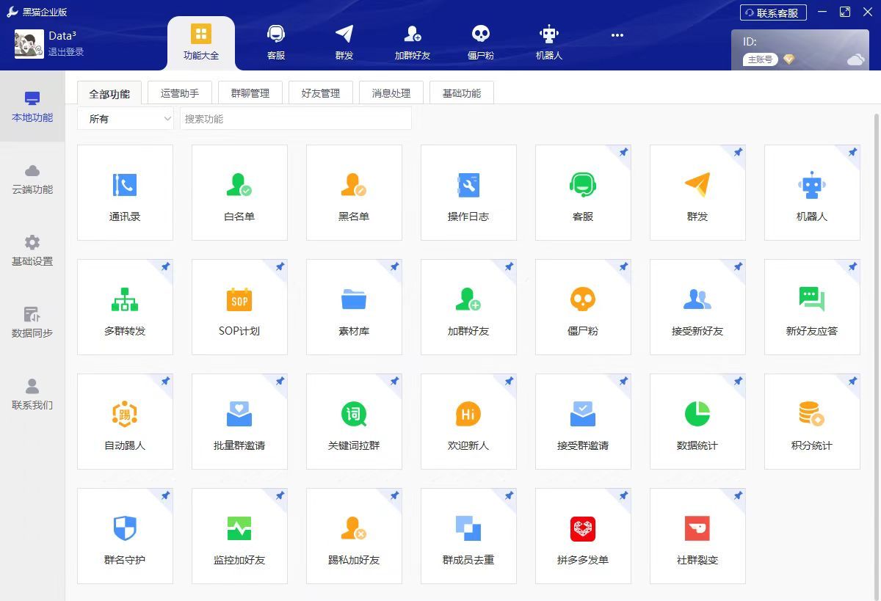Switch to the 群聊管理 tab
This screenshot has height=601, width=881.
coord(250,92)
